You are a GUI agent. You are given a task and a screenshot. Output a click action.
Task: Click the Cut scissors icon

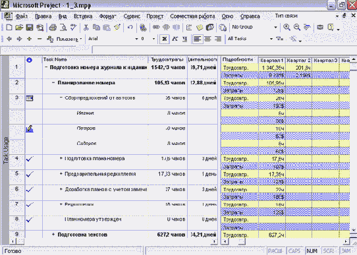[x=86, y=28]
